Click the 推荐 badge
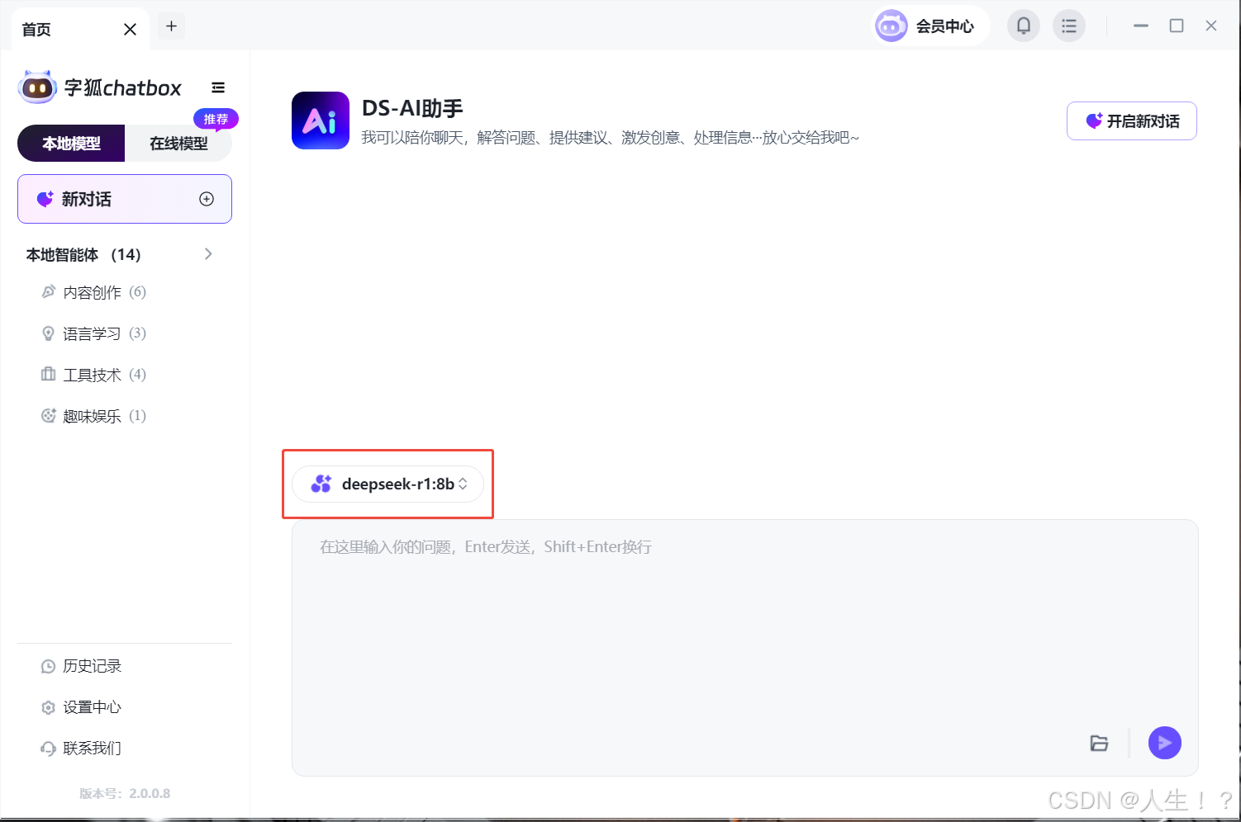This screenshot has width=1241, height=822. pyautogui.click(x=216, y=119)
